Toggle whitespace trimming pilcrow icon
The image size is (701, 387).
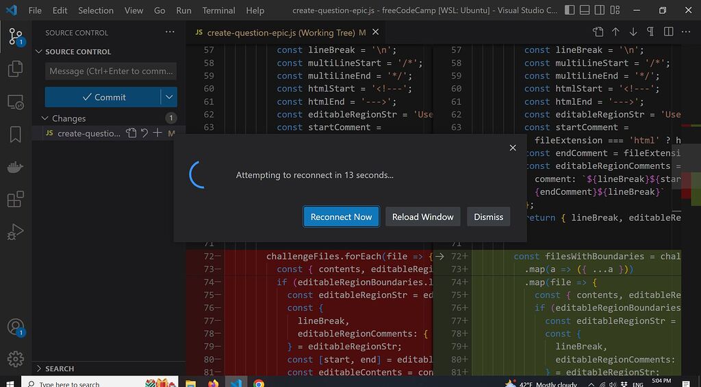coord(650,31)
